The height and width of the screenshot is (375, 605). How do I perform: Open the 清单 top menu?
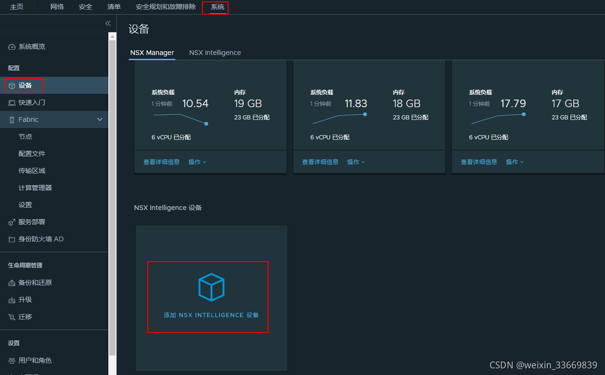point(114,7)
